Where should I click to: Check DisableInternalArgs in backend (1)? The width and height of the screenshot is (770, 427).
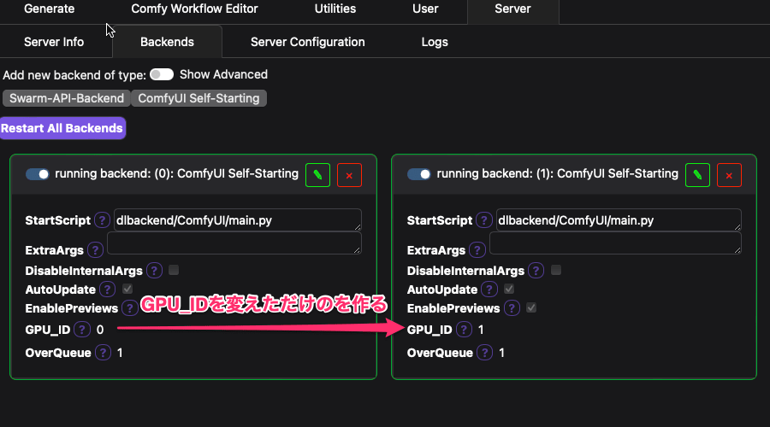[556, 270]
